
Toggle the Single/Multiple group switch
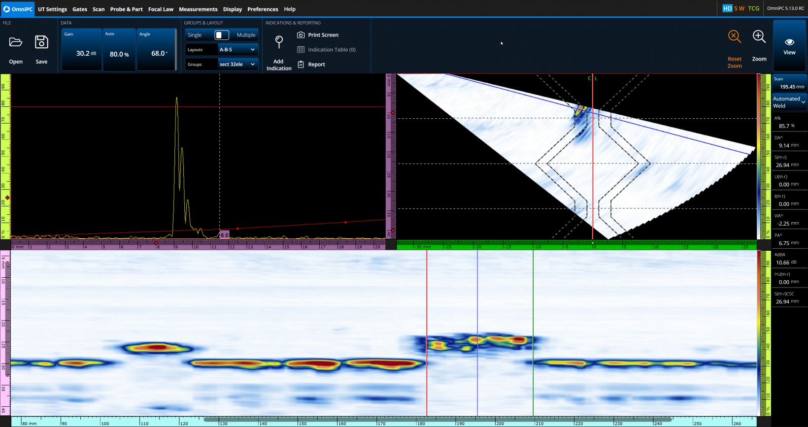pyautogui.click(x=222, y=35)
